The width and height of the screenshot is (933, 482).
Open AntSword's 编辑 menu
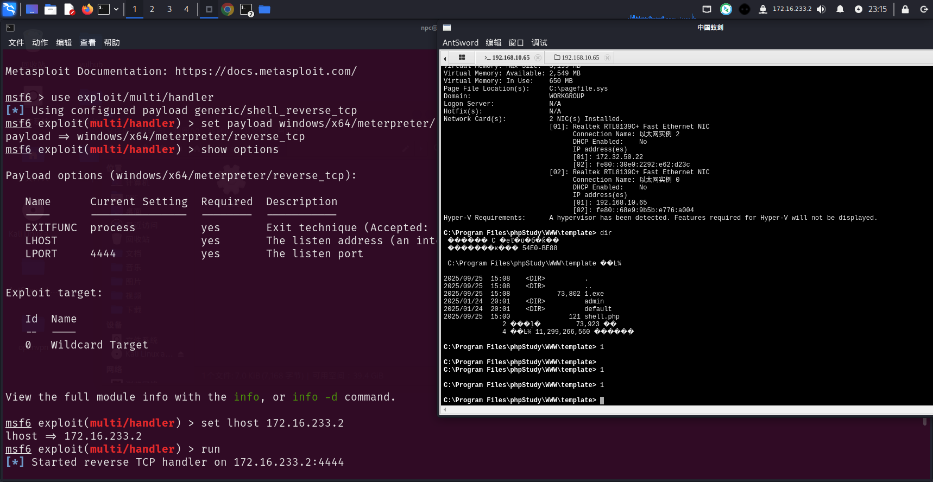click(493, 43)
